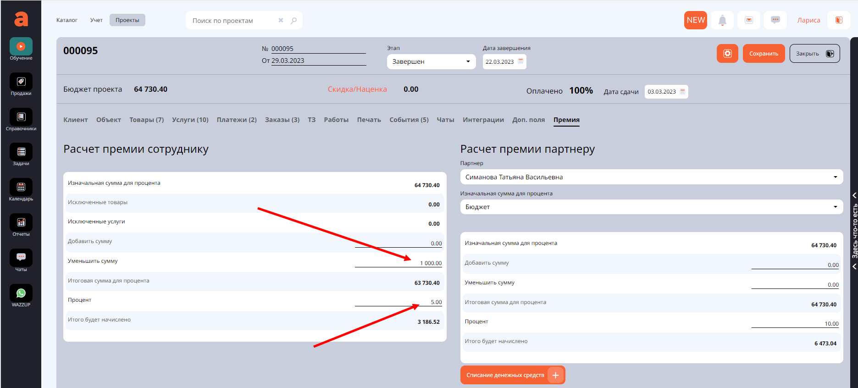Open project settings gear button
Viewport: 858px width, 388px height.
pos(727,54)
